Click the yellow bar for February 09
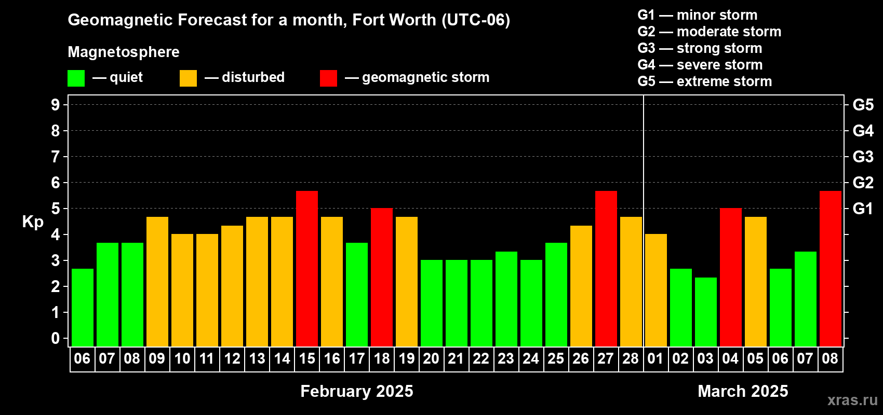883x415 pixels. tap(157, 282)
